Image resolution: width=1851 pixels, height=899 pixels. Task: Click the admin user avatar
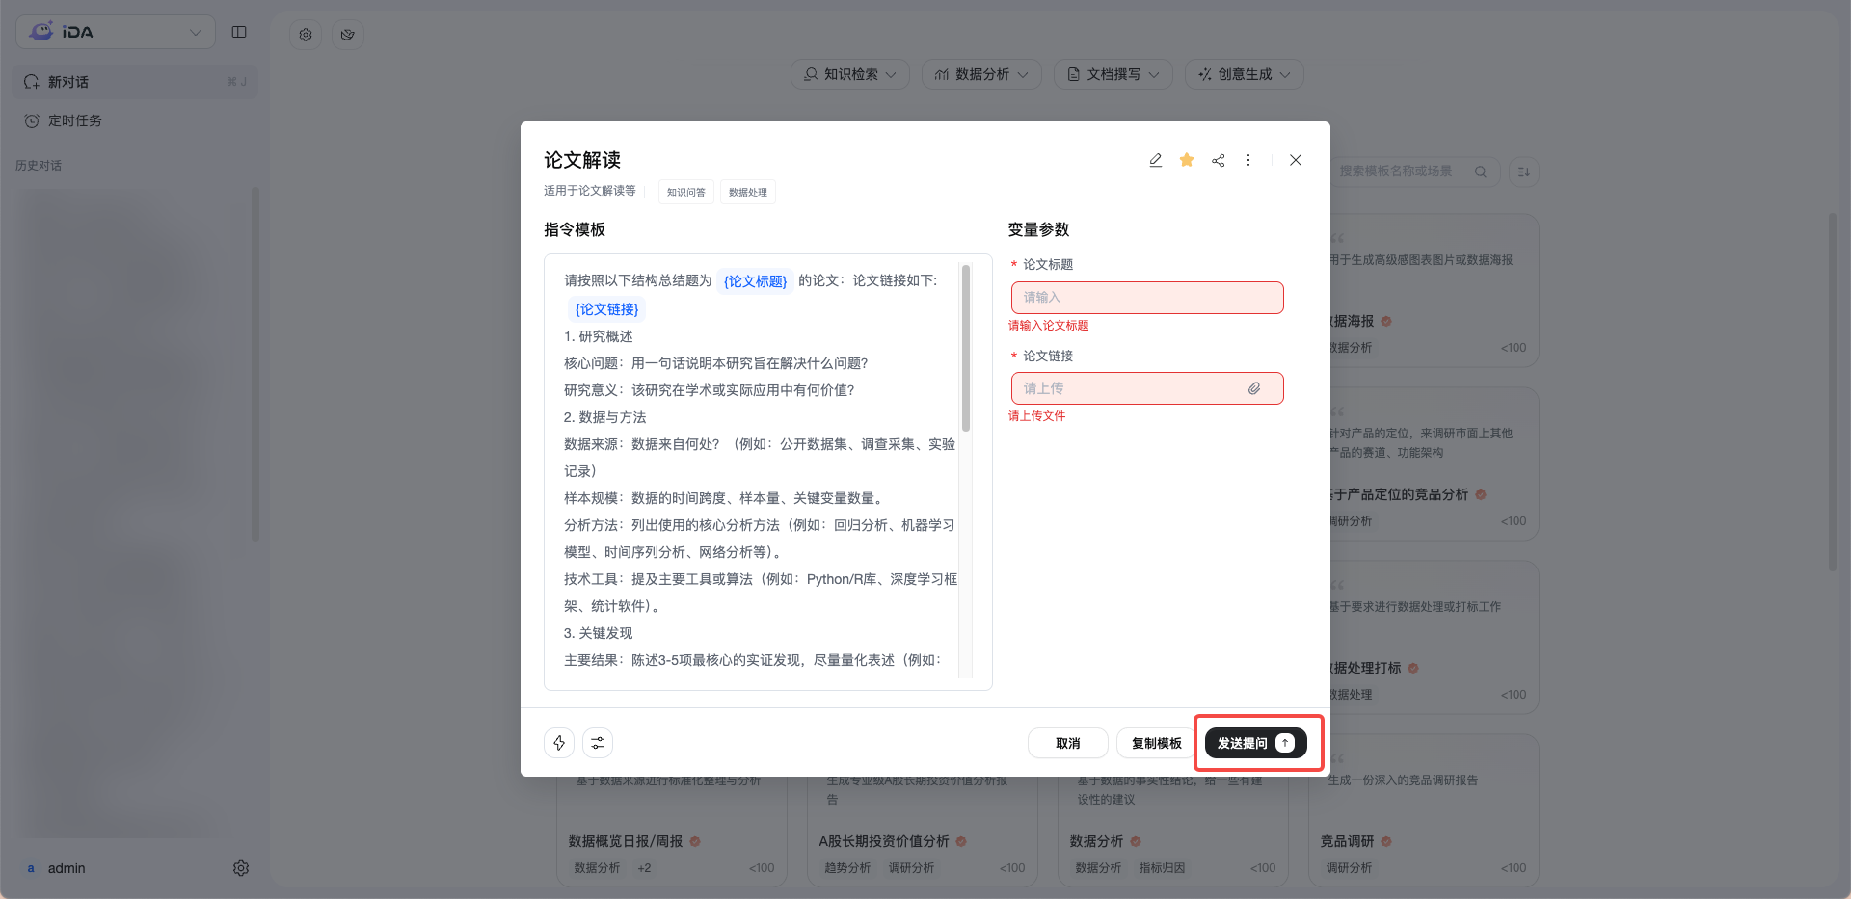click(x=31, y=868)
